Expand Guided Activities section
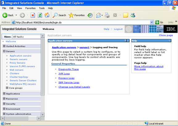 point(4,46)
